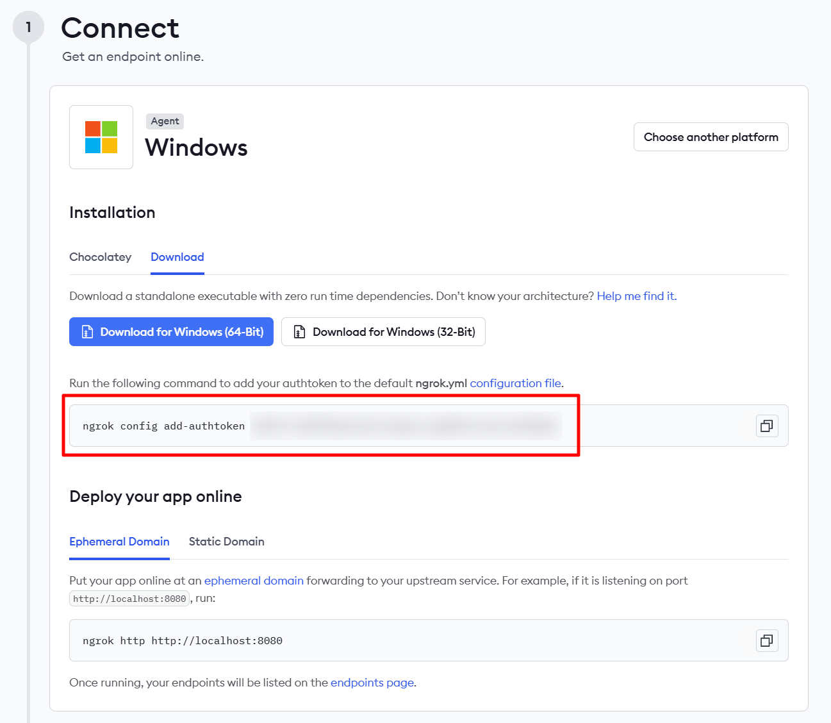
Task: Switch to the Chocolatey installation tab
Action: (100, 257)
